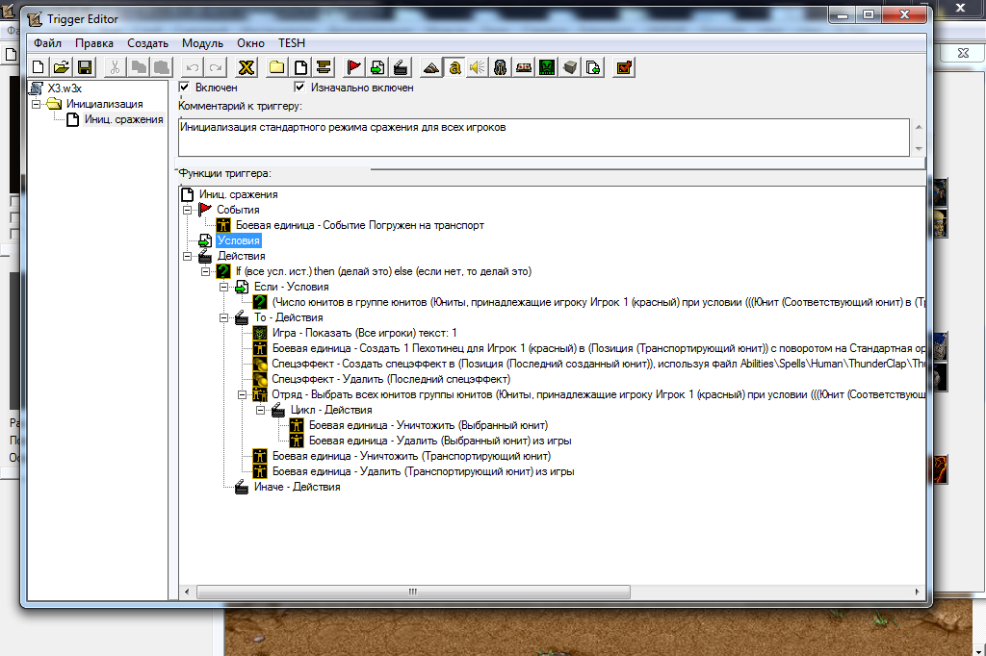Create new category with folder icon
Image resolution: width=986 pixels, height=656 pixels.
coord(276,67)
